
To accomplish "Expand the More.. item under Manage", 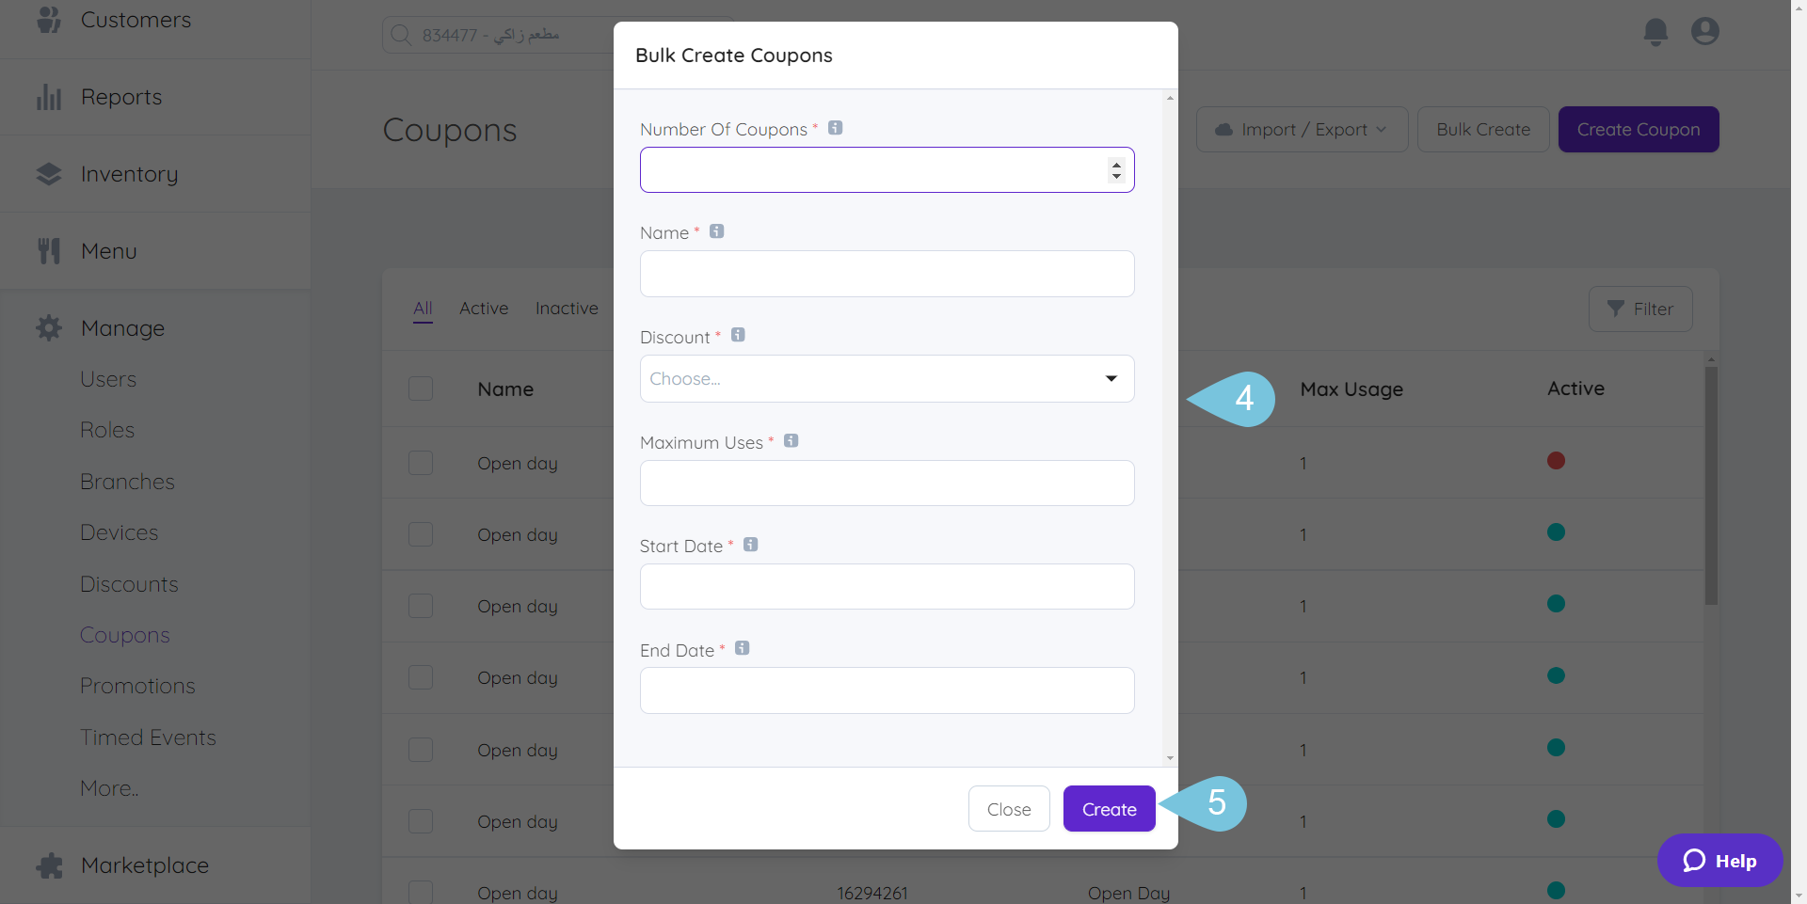I will click(x=109, y=787).
